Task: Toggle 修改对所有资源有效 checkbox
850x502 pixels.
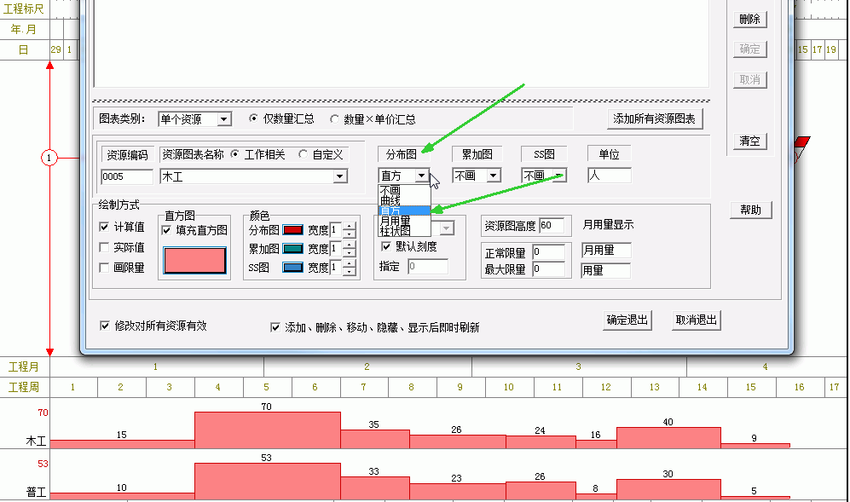Action: (x=105, y=326)
